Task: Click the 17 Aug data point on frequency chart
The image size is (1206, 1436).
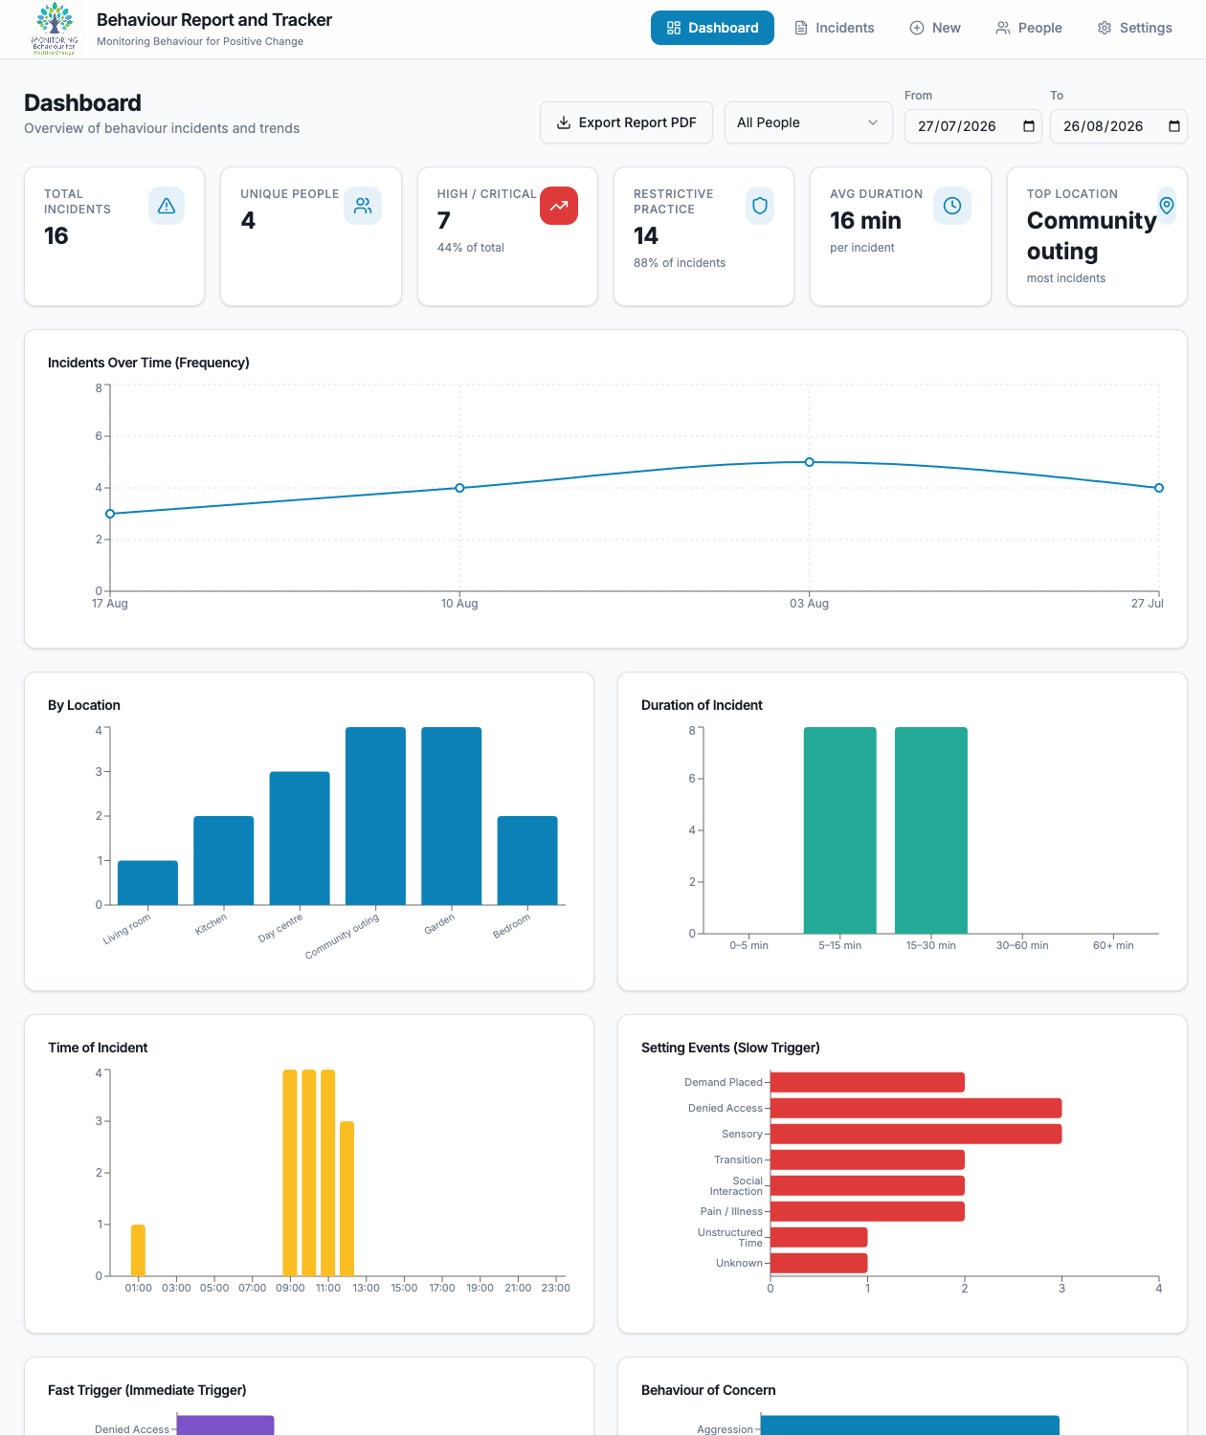Action: (x=110, y=514)
